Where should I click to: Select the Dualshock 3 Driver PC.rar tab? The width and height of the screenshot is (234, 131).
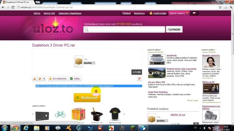[18, 2]
